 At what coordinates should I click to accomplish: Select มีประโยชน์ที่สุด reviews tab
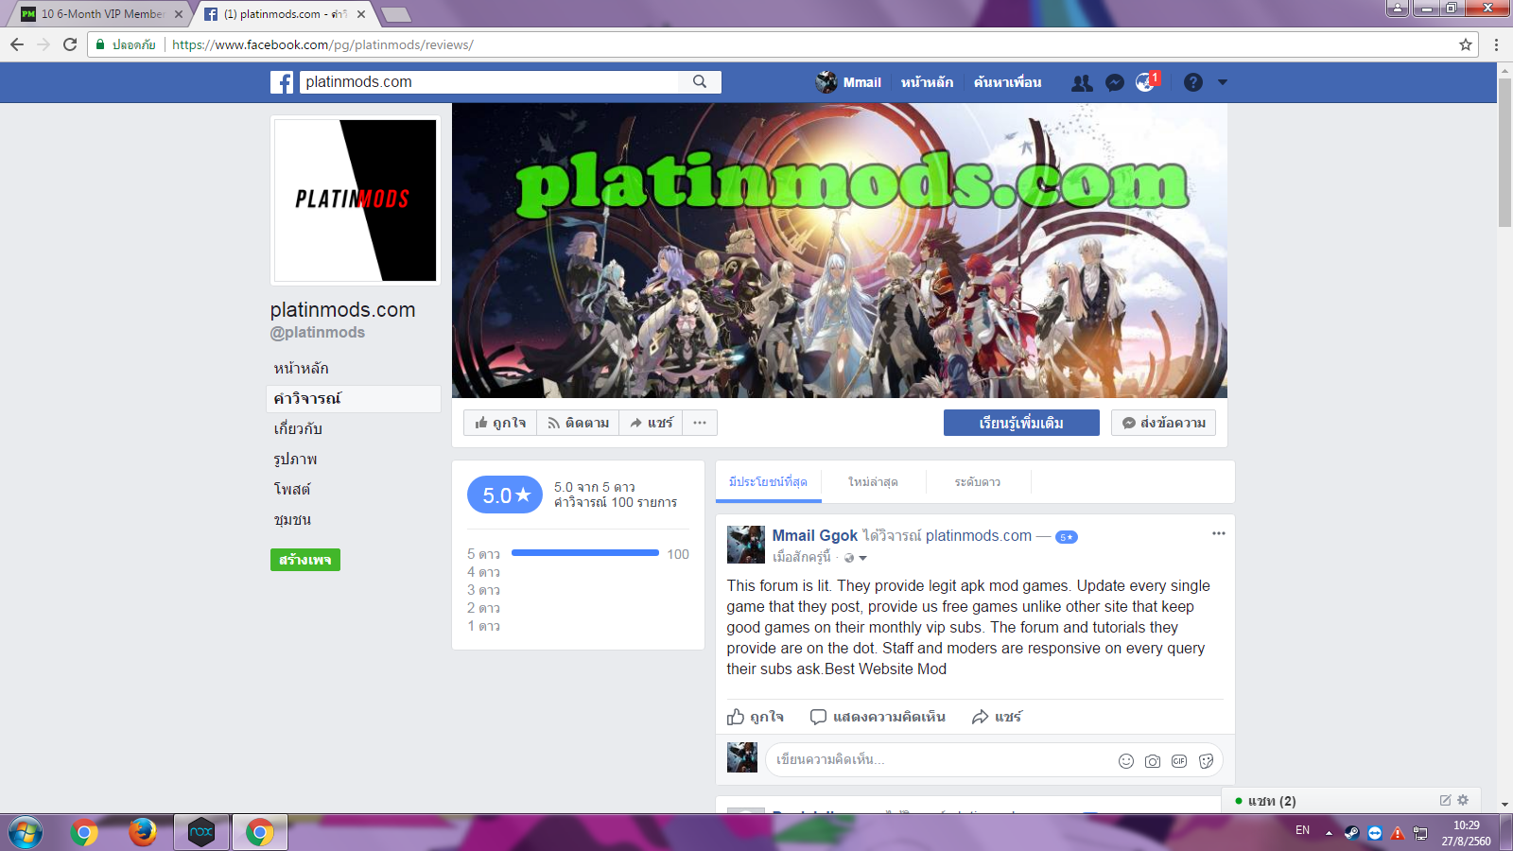pos(768,482)
